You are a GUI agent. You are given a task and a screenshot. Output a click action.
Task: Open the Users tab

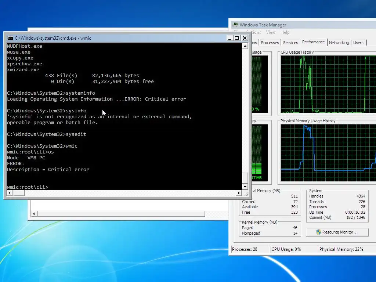pyautogui.click(x=358, y=43)
